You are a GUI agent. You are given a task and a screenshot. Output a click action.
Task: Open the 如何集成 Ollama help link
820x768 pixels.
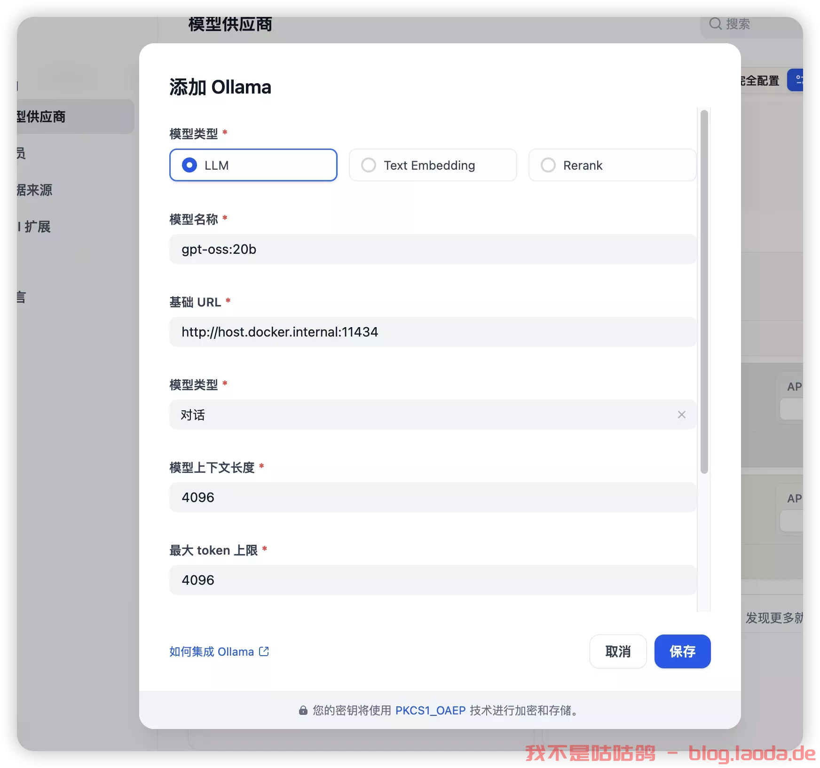pyautogui.click(x=219, y=651)
